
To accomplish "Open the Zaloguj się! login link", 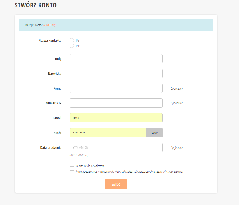I will (49, 25).
